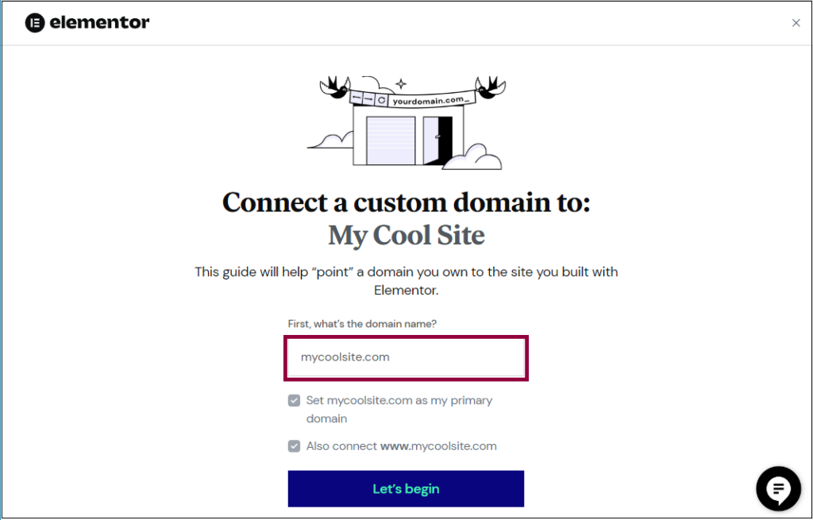Dismiss the dialog with the X button
The height and width of the screenshot is (520, 813).
[x=796, y=23]
